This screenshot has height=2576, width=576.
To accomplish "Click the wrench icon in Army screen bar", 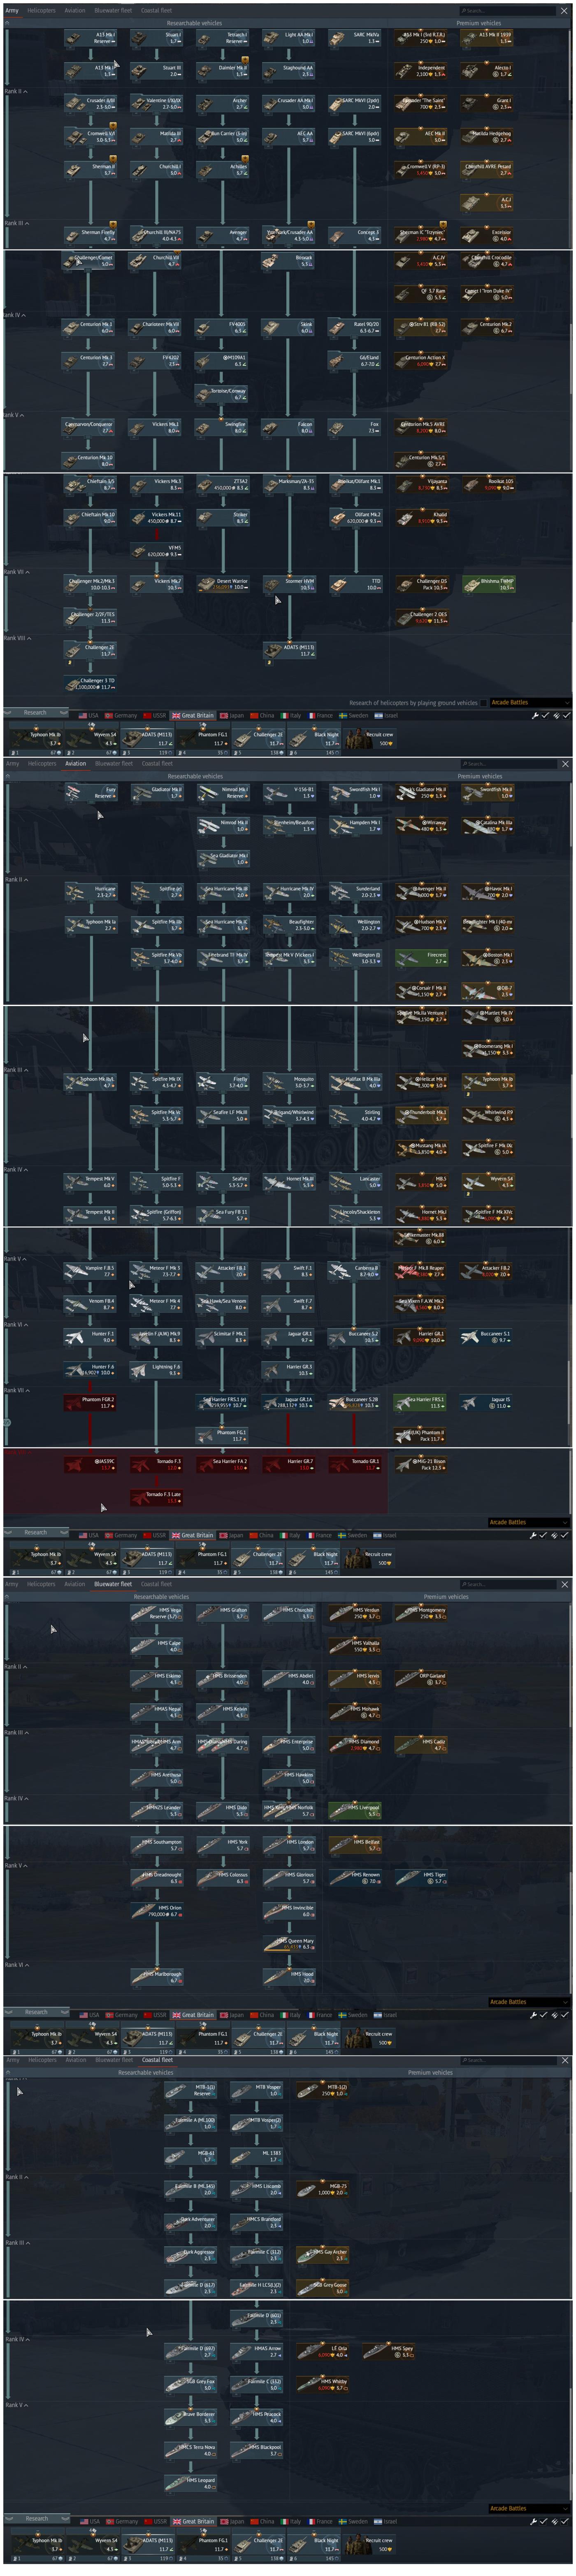I will pos(535,716).
